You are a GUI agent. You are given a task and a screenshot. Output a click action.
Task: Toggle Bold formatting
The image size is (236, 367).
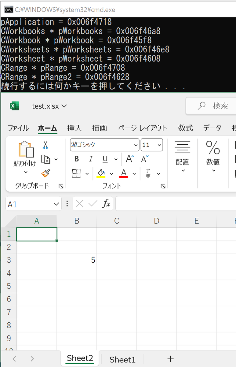pyautogui.click(x=77, y=159)
